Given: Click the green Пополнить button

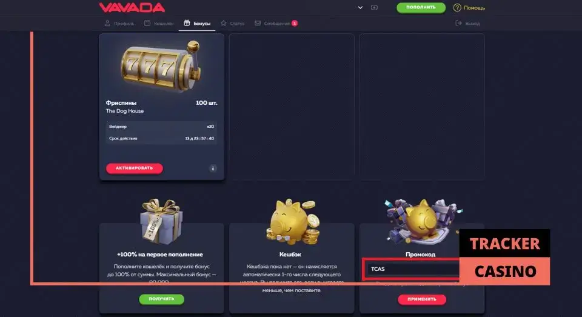Looking at the screenshot, I should point(421,7).
